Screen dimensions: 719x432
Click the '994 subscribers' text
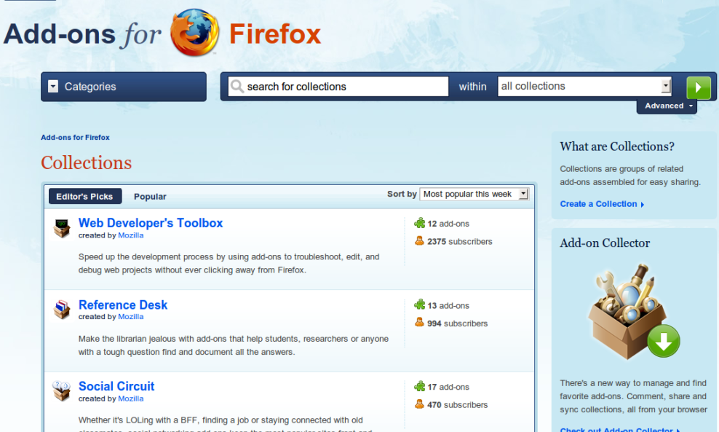[x=458, y=323]
